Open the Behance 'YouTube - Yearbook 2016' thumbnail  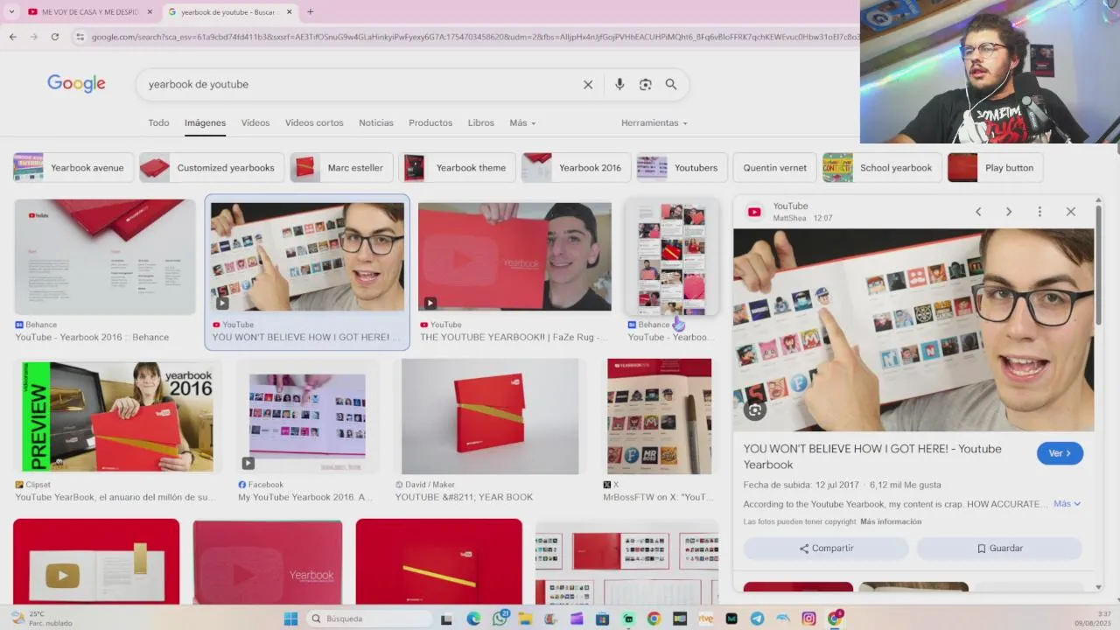pyautogui.click(x=105, y=257)
